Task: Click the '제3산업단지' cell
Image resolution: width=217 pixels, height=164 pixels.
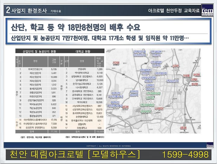Action: click(35, 77)
